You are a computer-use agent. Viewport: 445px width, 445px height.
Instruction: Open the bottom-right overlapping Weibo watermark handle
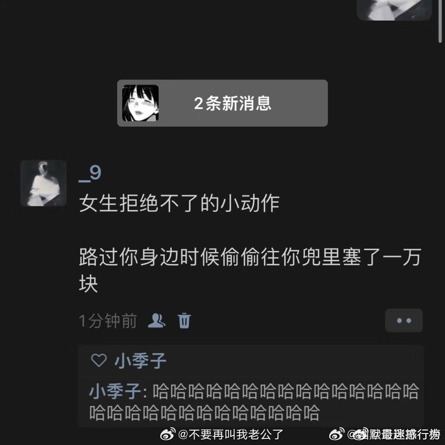[393, 434]
